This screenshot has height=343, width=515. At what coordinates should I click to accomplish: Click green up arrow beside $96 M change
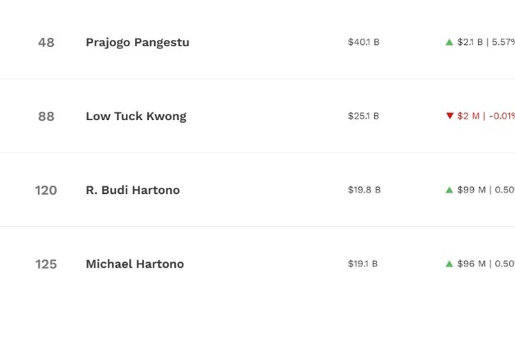[449, 264]
